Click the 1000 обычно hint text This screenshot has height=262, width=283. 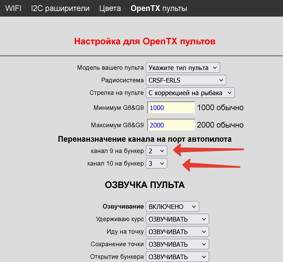(220, 108)
